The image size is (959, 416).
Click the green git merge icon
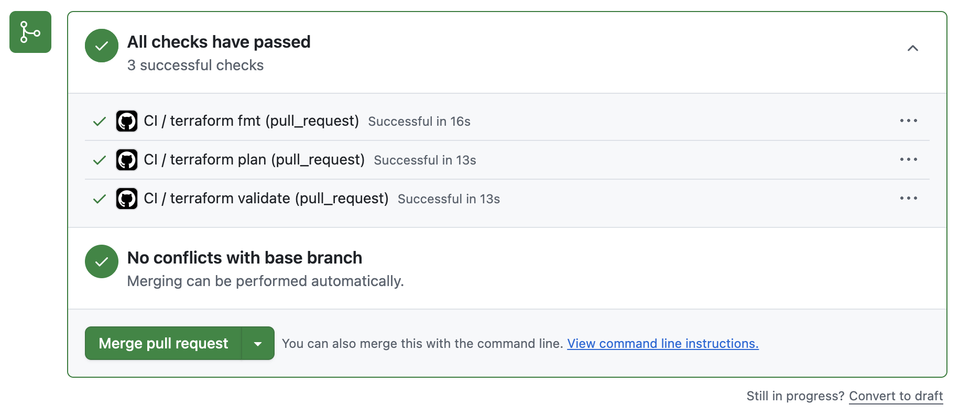tap(30, 32)
